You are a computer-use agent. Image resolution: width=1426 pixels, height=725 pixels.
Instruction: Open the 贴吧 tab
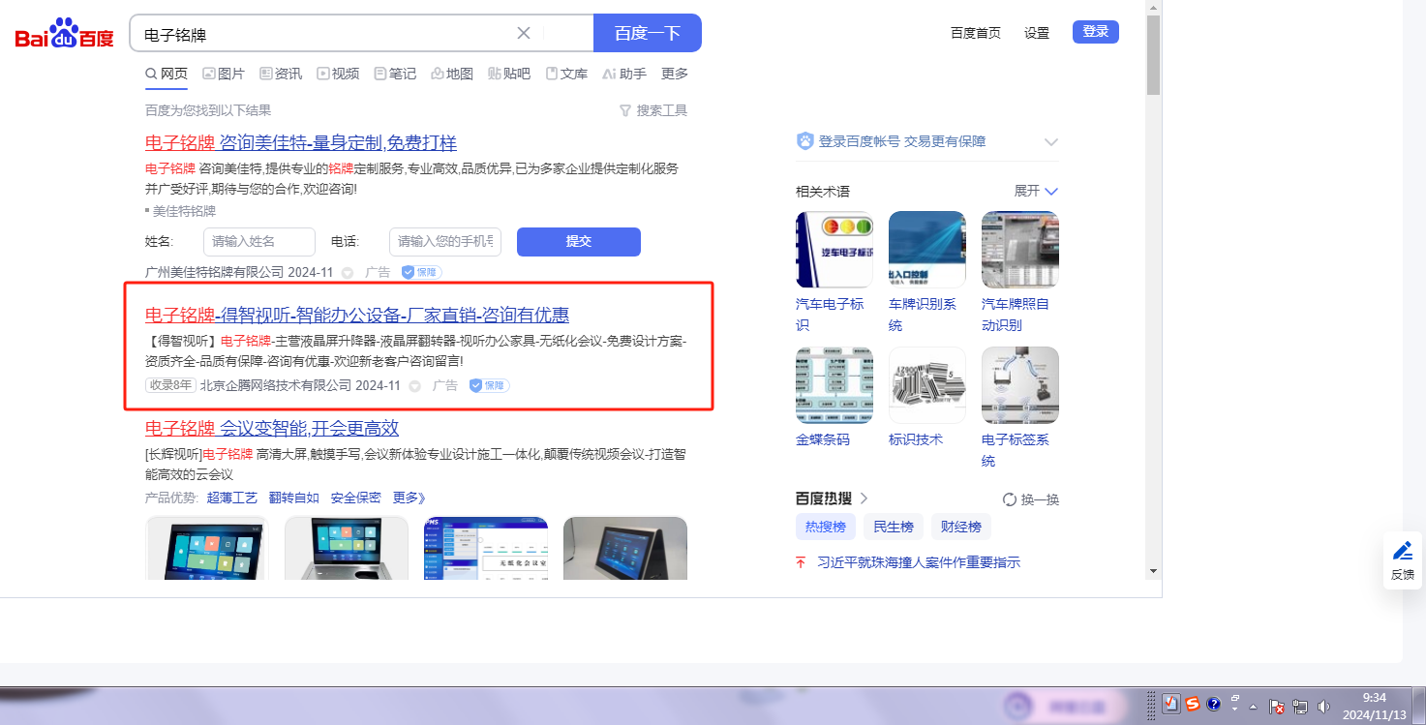point(509,74)
